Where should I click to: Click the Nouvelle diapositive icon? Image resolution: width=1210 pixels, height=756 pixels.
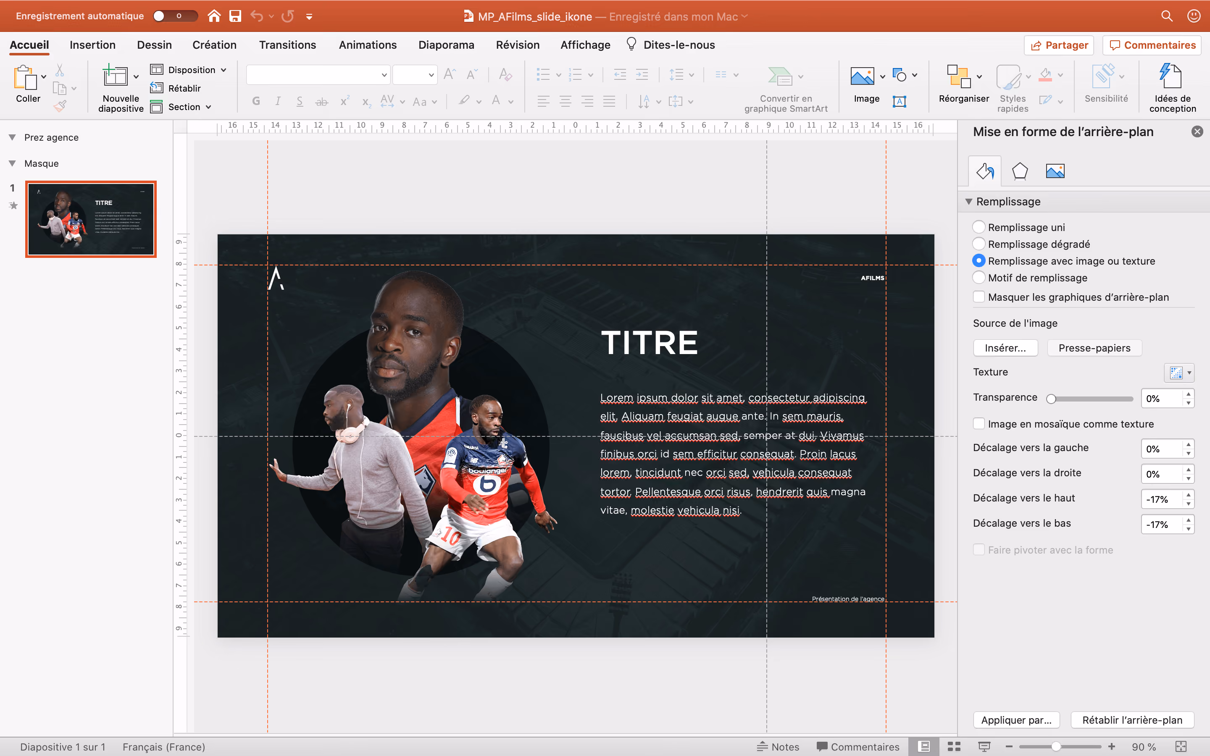[x=116, y=76]
